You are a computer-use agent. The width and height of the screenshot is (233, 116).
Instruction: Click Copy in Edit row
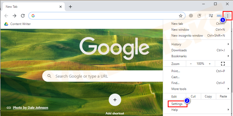tap(208, 96)
